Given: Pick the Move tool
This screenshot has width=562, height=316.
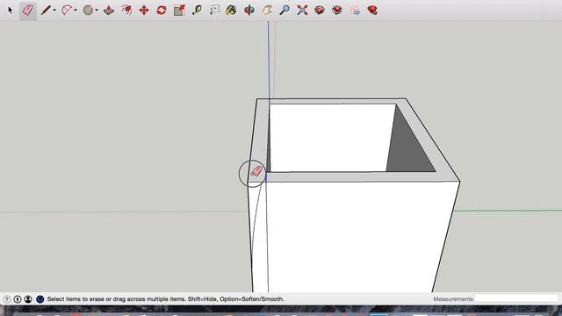Looking at the screenshot, I should click(144, 10).
